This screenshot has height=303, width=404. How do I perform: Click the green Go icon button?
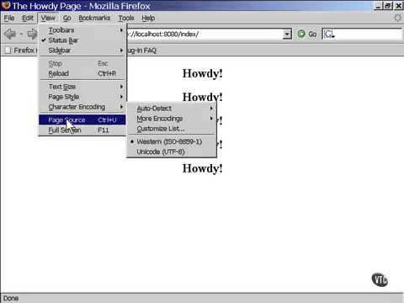(x=301, y=34)
